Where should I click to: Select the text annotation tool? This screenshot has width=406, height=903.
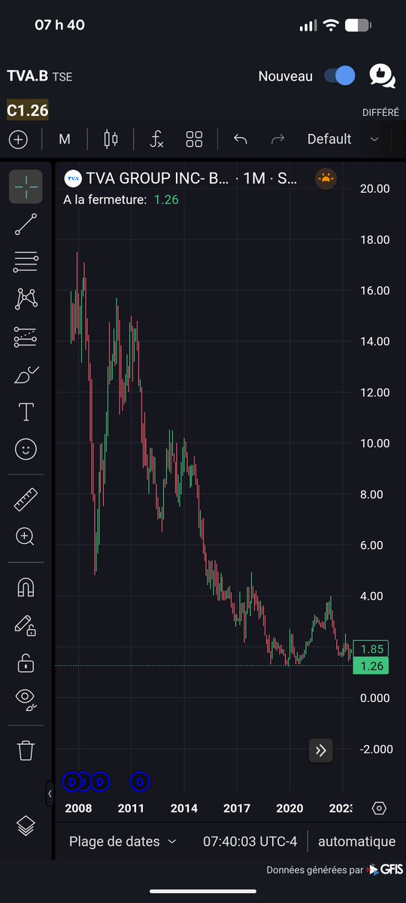pyautogui.click(x=26, y=412)
